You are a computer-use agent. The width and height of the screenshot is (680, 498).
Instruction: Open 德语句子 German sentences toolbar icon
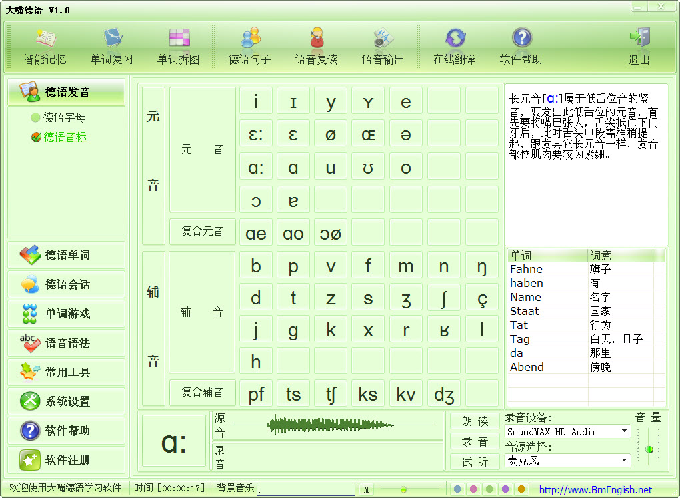(x=250, y=47)
